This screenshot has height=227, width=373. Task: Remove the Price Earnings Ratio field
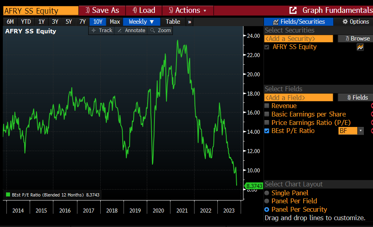371,123
